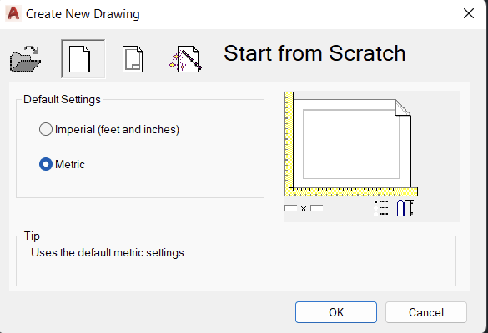Viewport: 488px width, 333px height.
Task: Click the Create New Drawing title text
Action: (x=83, y=14)
